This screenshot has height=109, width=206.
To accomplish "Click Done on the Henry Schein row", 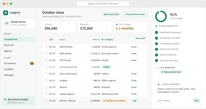I will (x=134, y=47).
